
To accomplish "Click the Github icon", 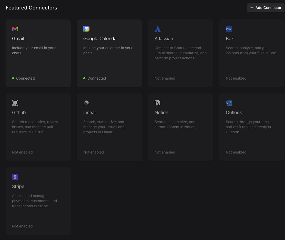I will pos(15,103).
